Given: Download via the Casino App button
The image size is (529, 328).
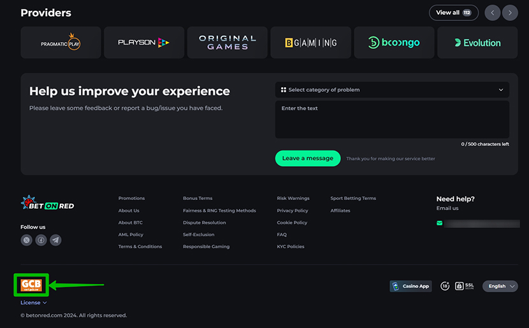Looking at the screenshot, I should [x=410, y=286].
